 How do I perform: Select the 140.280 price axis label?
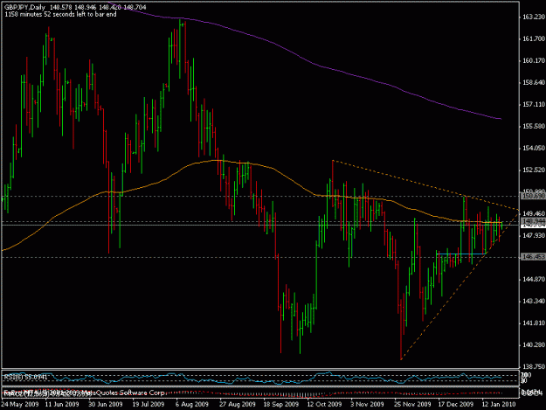pyautogui.click(x=534, y=344)
